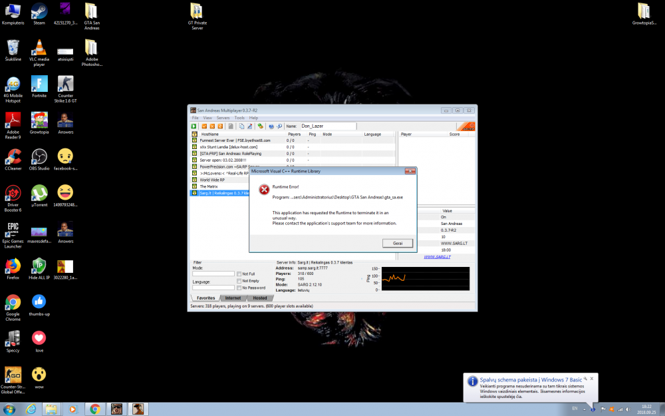The image size is (665, 416).
Task: Select Driver Booster 6 desktop icon
Action: point(13,198)
